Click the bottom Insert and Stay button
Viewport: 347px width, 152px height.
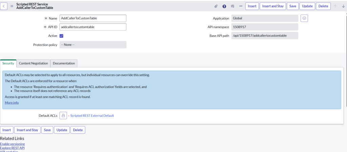point(27,130)
